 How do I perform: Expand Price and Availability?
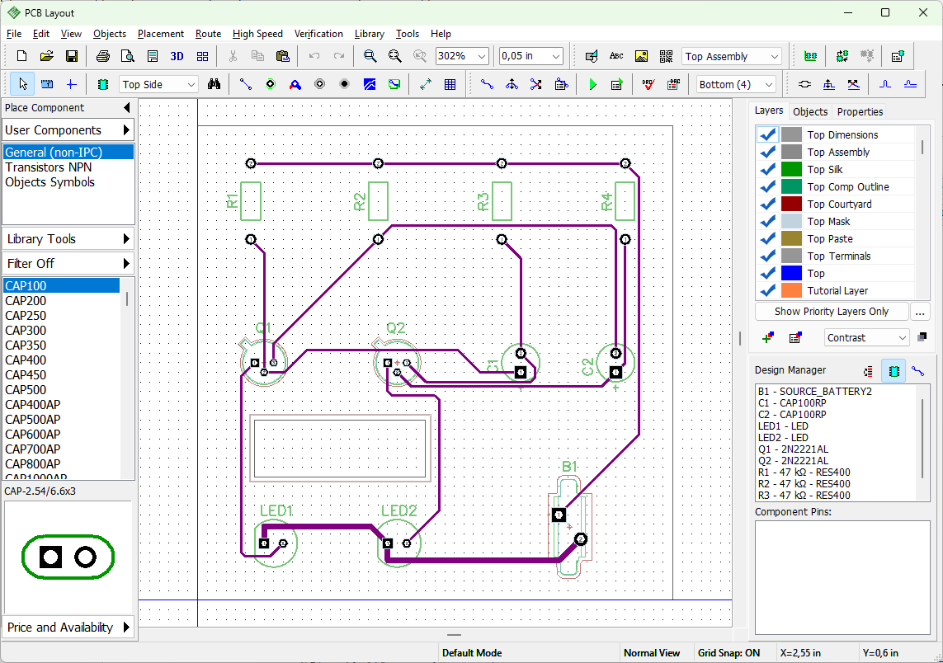click(x=68, y=627)
